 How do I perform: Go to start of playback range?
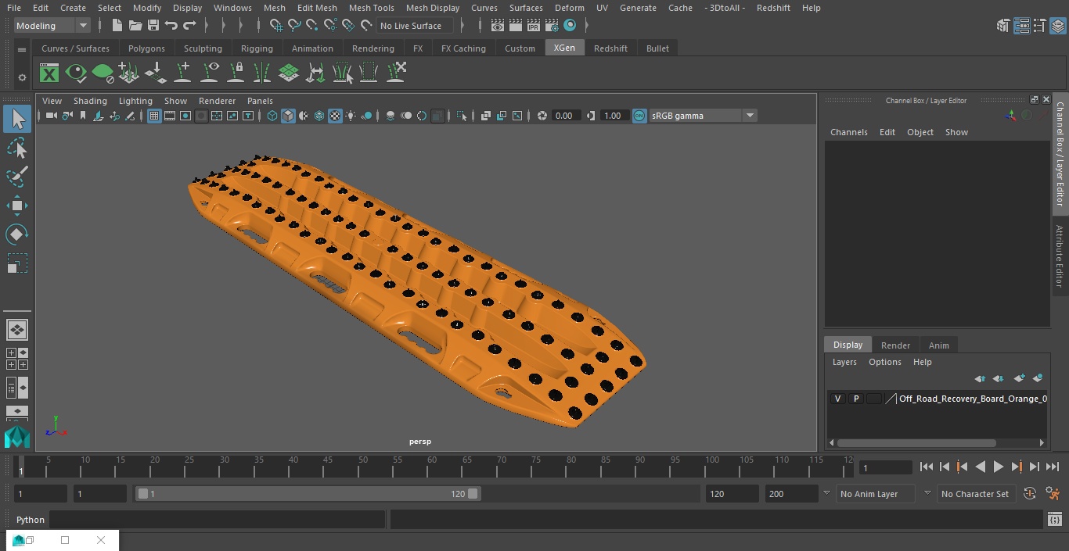coord(927,467)
